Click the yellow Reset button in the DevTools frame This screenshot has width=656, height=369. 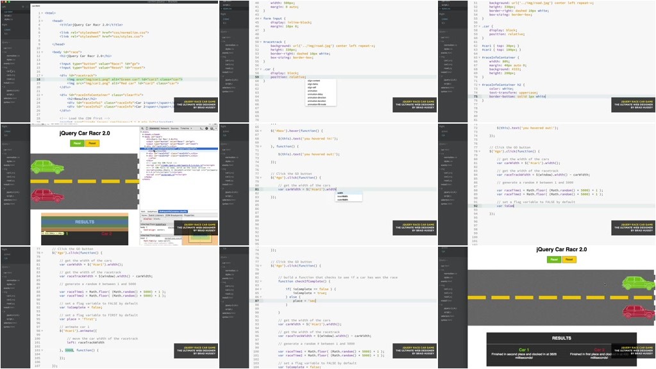point(92,143)
